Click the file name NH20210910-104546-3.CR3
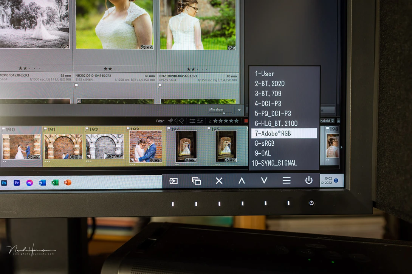 pos(178,76)
